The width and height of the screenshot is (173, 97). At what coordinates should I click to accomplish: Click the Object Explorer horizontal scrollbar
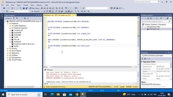[21, 87]
